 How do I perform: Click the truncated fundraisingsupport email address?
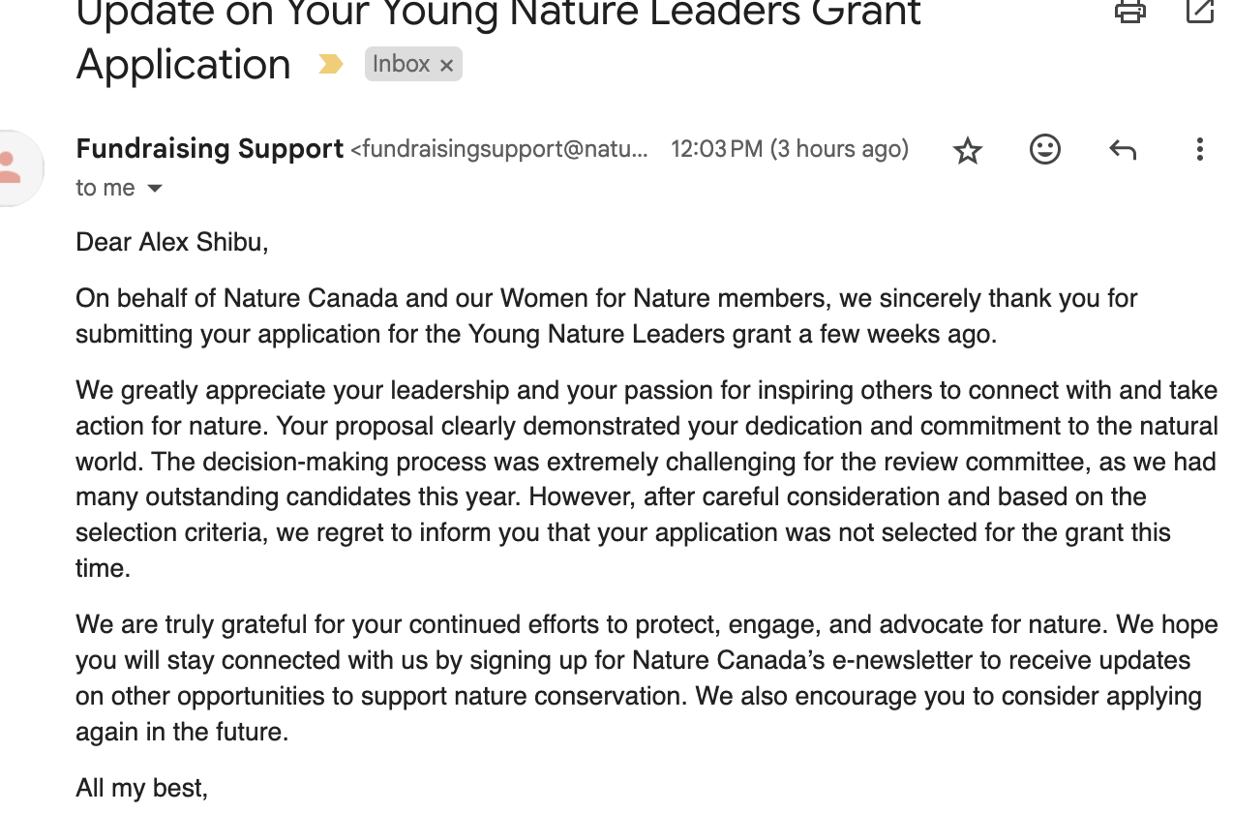[x=499, y=149]
